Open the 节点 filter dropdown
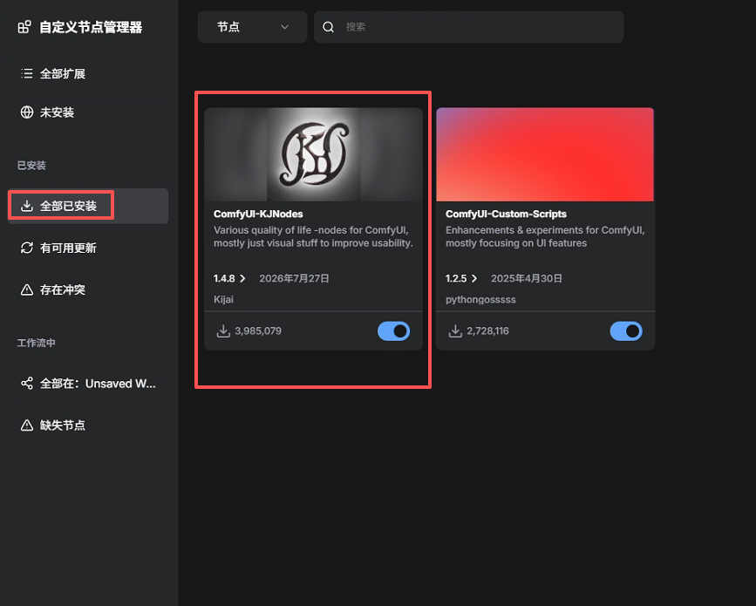This screenshot has height=606, width=756. [x=252, y=27]
